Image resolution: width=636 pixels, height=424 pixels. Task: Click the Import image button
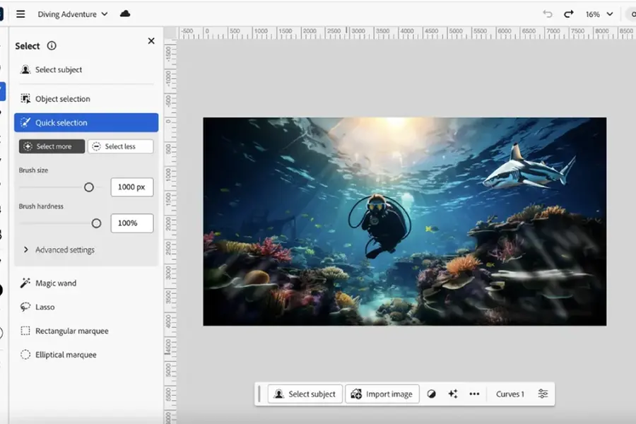[382, 394]
